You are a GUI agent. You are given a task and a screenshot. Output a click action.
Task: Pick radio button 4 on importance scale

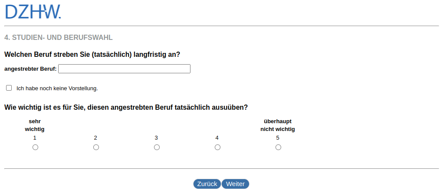[217, 147]
